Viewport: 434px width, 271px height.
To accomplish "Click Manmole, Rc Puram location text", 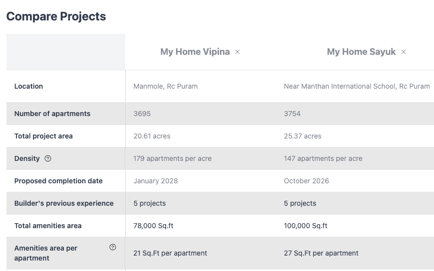I will [166, 86].
